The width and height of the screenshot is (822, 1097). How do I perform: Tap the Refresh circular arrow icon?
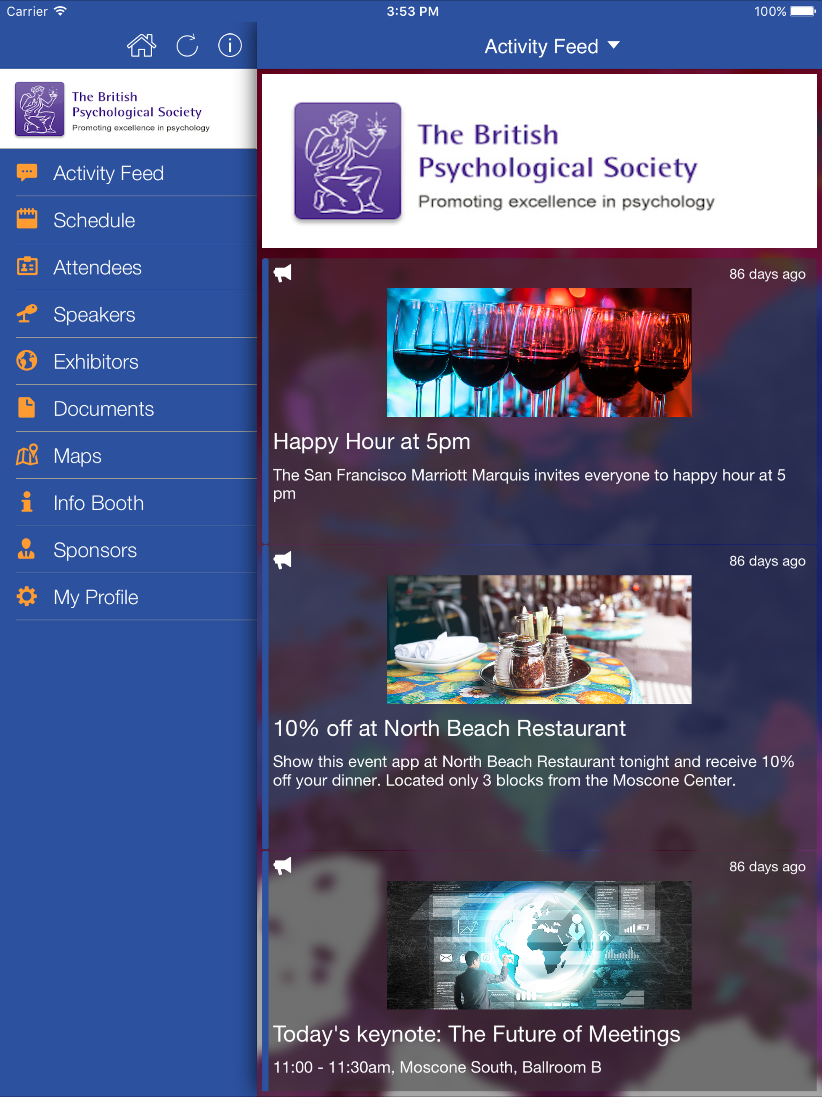[x=187, y=46]
